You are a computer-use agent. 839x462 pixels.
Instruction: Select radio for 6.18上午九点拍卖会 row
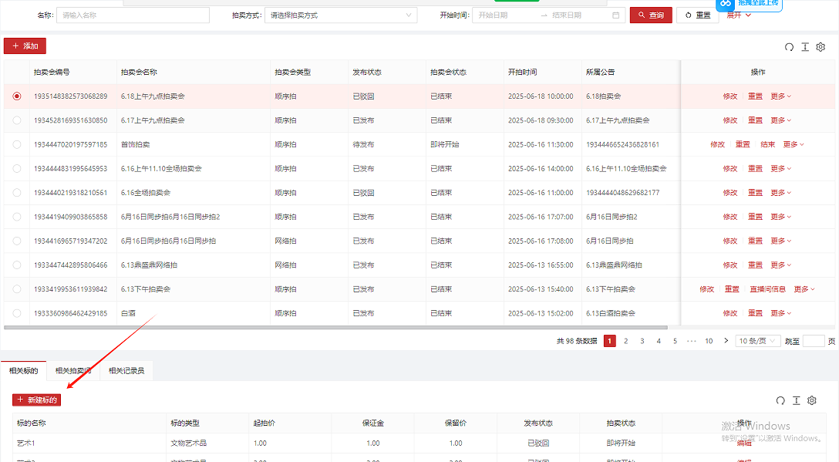point(17,96)
